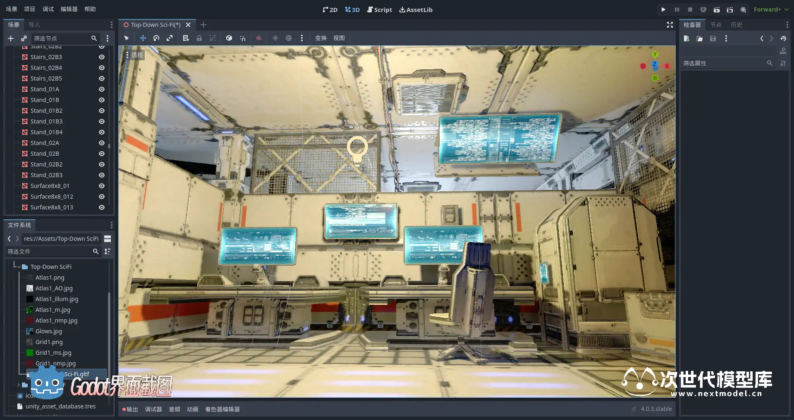
Task: Select the Rotate mode tool
Action: coord(156,38)
